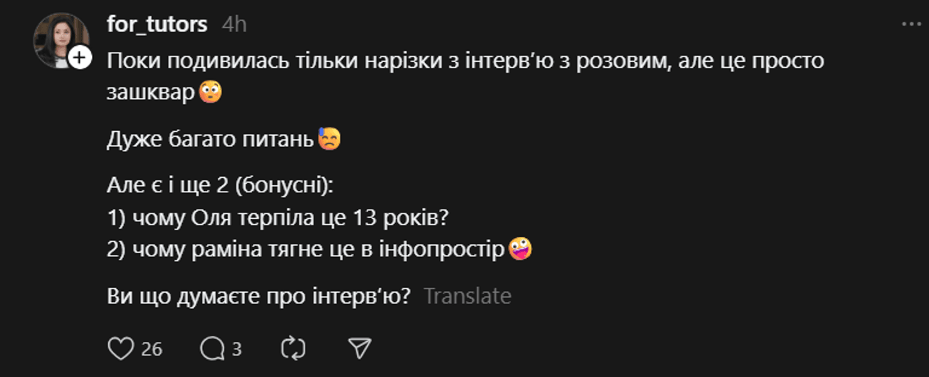Visit the for_tutors username link
The image size is (929, 377).
(x=157, y=25)
